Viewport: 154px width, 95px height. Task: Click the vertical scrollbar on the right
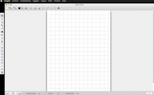(153, 47)
